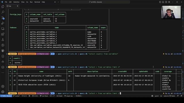The height and width of the screenshot is (103, 184).
Task: Open the Search view in activity bar
Action: [x=3, y=12]
